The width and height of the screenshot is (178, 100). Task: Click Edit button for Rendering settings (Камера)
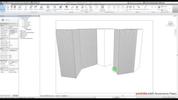point(13,50)
